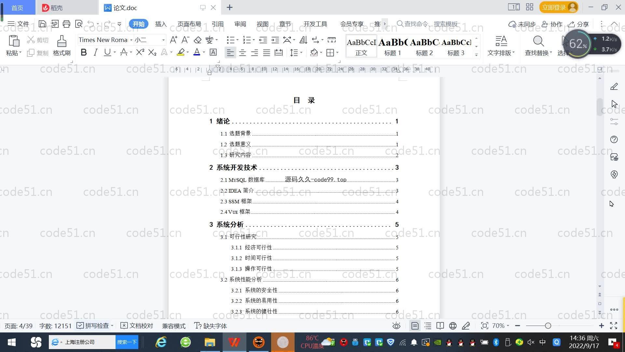The width and height of the screenshot is (625, 352).
Task: Open the font name dropdown
Action: (131, 40)
